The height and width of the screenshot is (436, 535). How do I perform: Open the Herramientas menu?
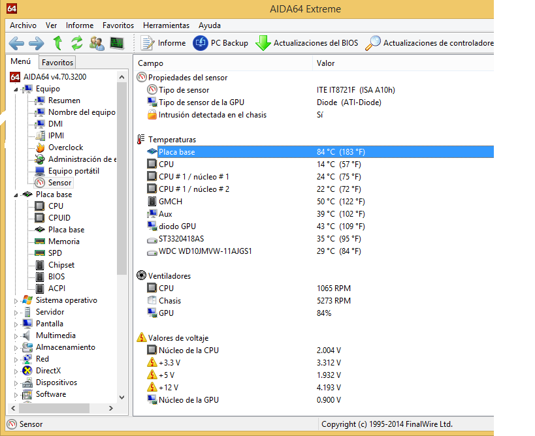(166, 25)
